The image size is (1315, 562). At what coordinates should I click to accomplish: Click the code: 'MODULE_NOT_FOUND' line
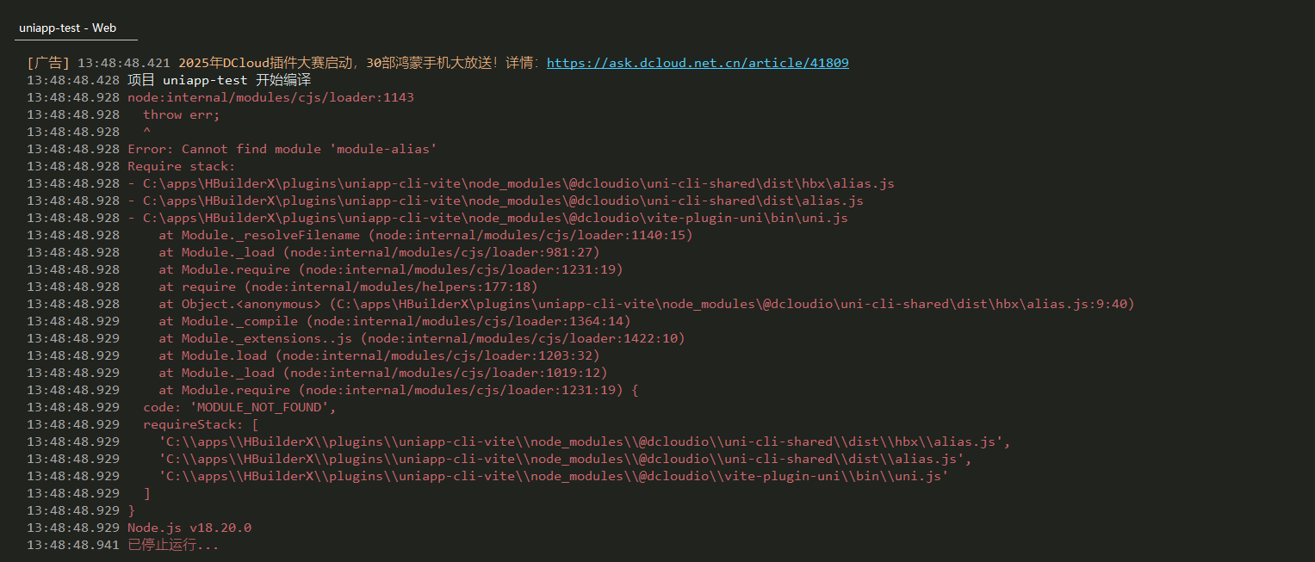point(239,407)
